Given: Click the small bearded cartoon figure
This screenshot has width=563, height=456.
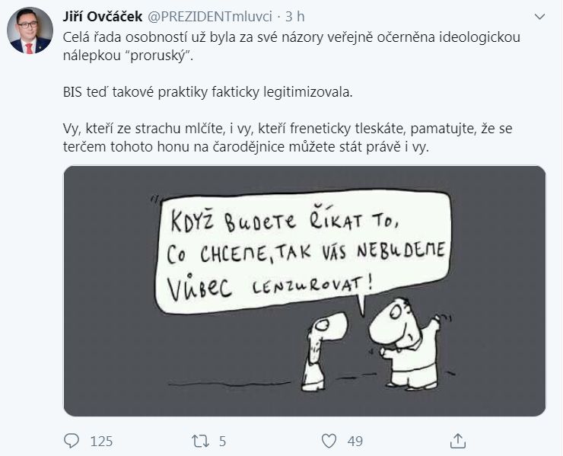Looking at the screenshot, I should pos(323,351).
